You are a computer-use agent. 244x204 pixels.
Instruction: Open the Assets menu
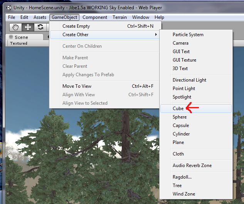(x=40, y=17)
